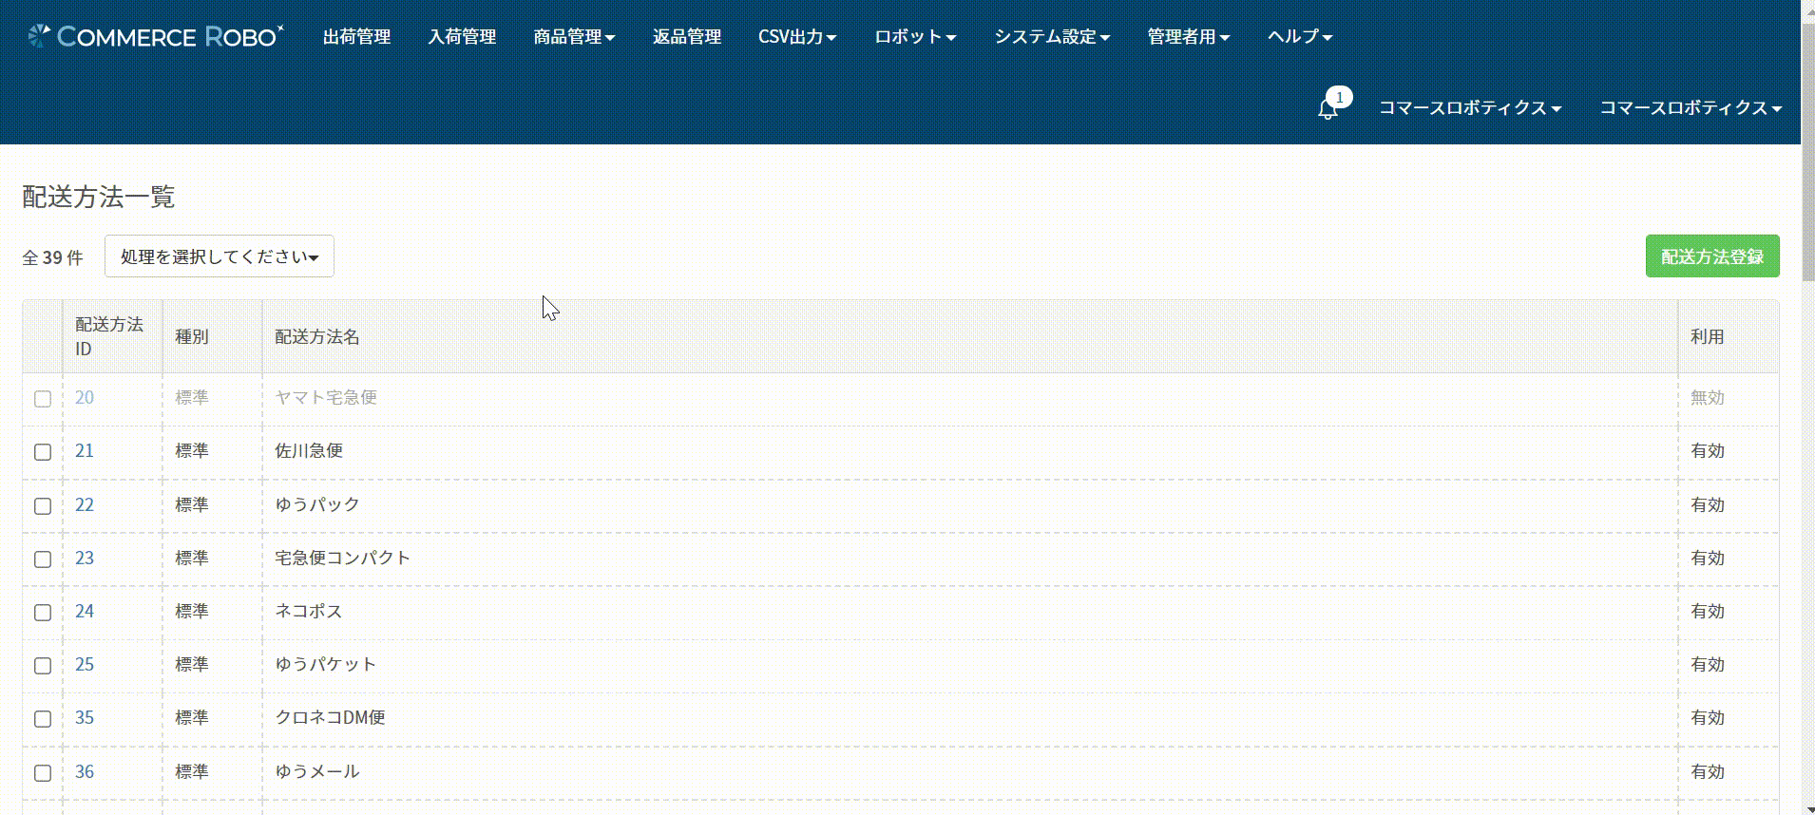Click the 有効 status of 佐川急便
The height and width of the screenshot is (815, 1815).
coord(1707,451)
